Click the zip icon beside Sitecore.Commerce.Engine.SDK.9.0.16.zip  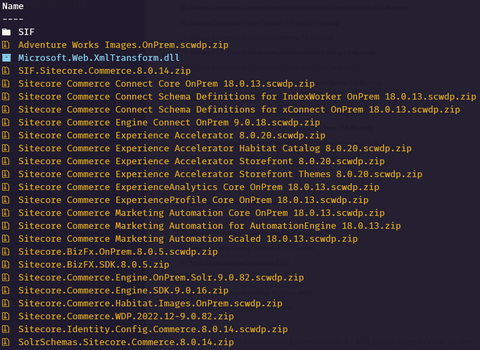coord(5,290)
